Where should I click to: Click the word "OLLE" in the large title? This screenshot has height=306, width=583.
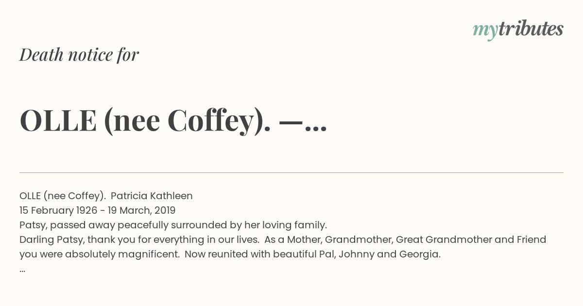click(x=58, y=121)
